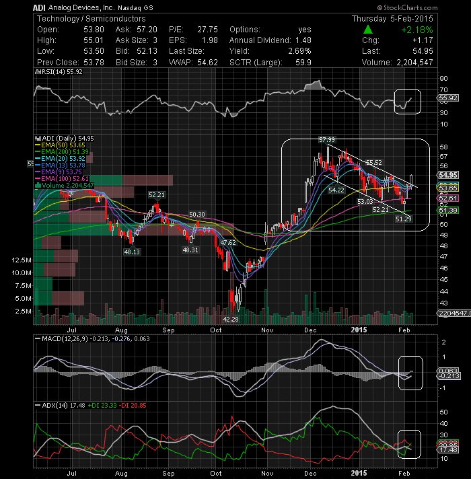Click the line-chart icon beside RSI(14)
The width and height of the screenshot is (471, 479).
pyautogui.click(x=38, y=72)
